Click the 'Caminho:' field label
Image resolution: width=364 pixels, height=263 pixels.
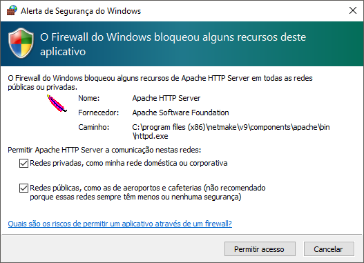(93, 127)
